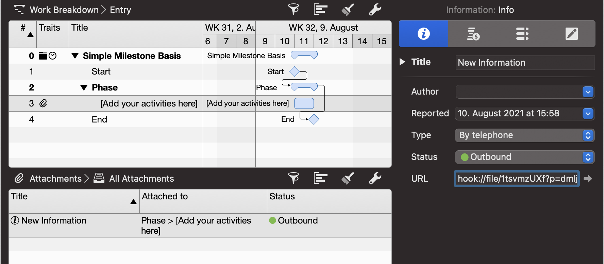The width and height of the screenshot is (604, 264).
Task: Click the paperclip icon on row 3
Action: (43, 103)
